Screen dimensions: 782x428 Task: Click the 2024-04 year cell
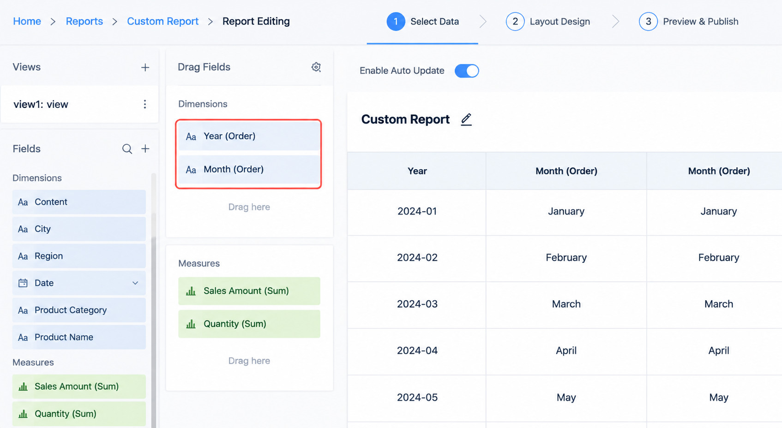pos(417,351)
